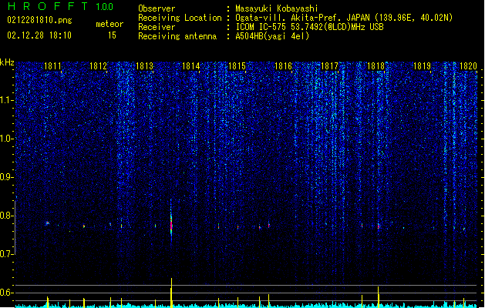The width and height of the screenshot is (485, 308).
Task: Click the 1811 time marker
Action: coord(52,66)
